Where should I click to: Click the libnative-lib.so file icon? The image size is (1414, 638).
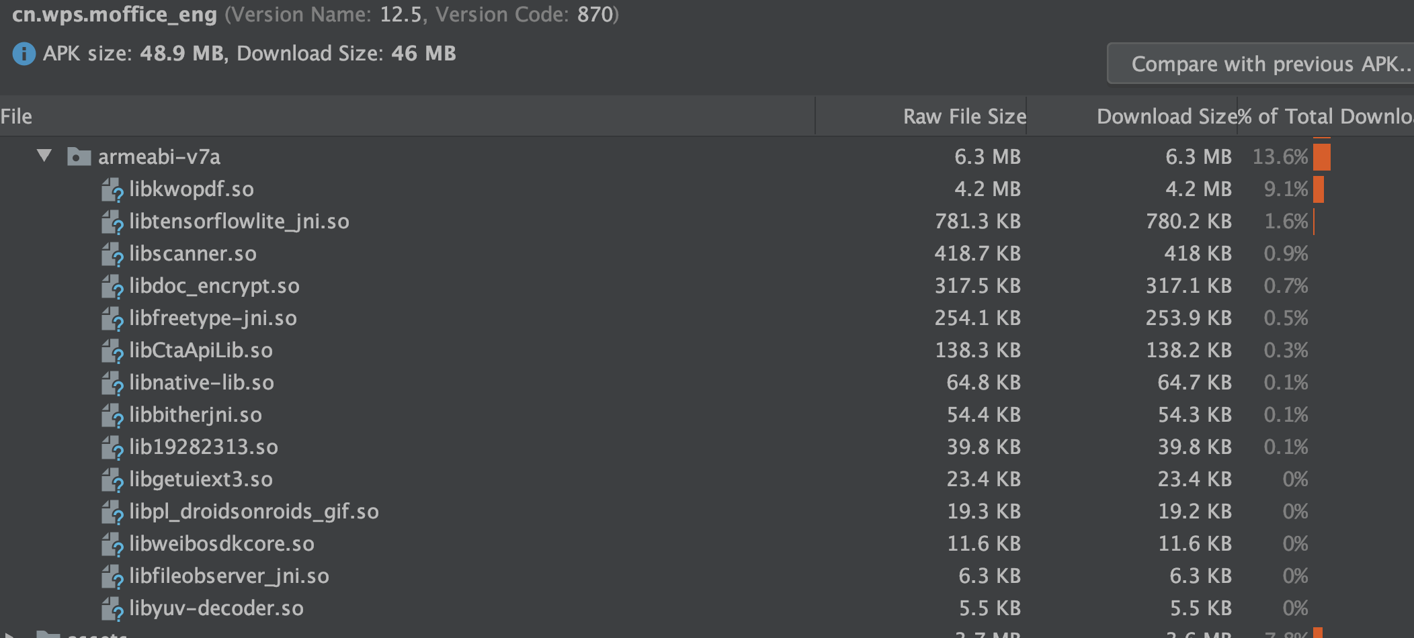click(112, 383)
